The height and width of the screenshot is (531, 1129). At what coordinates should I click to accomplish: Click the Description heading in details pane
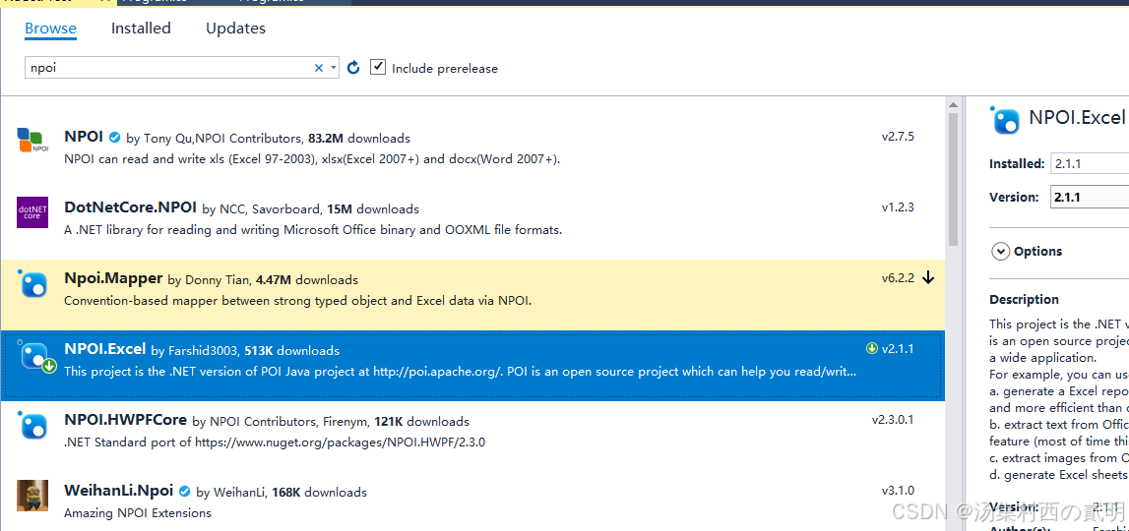(x=1024, y=299)
